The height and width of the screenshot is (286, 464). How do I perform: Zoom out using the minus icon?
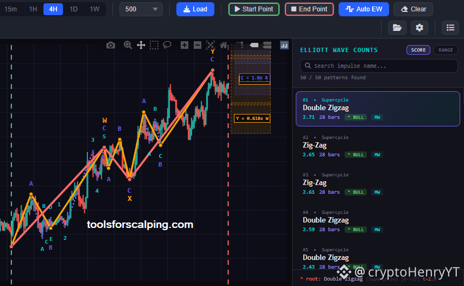coord(198,45)
